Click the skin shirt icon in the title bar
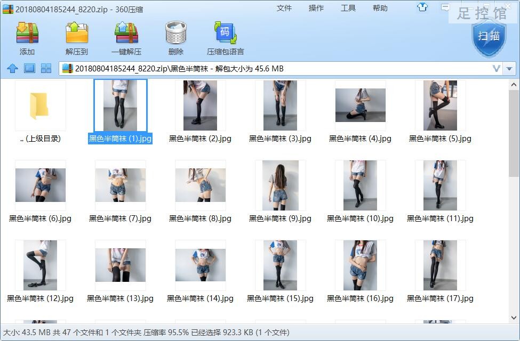520x341 pixels. tap(422, 7)
